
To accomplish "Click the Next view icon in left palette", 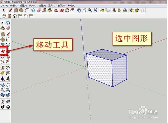I will click(8, 95).
